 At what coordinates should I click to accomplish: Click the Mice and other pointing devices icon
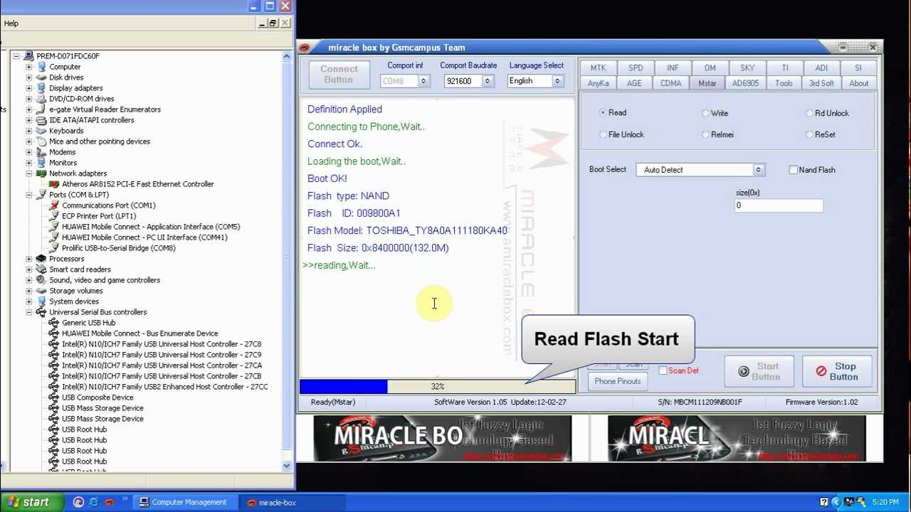[x=41, y=142]
